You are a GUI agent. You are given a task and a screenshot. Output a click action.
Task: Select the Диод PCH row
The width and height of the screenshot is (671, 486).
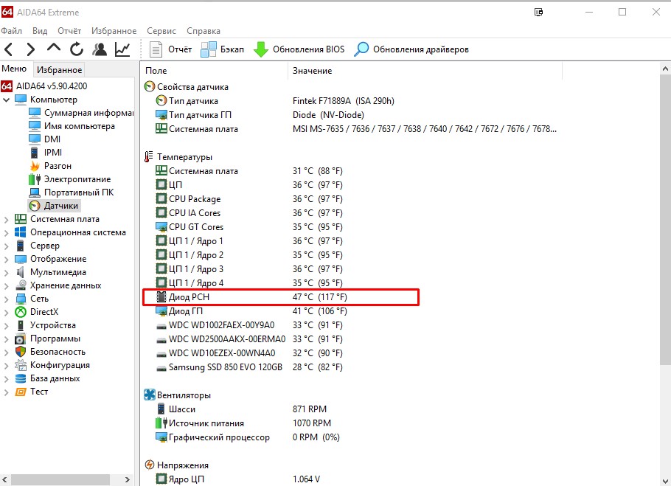tap(281, 297)
